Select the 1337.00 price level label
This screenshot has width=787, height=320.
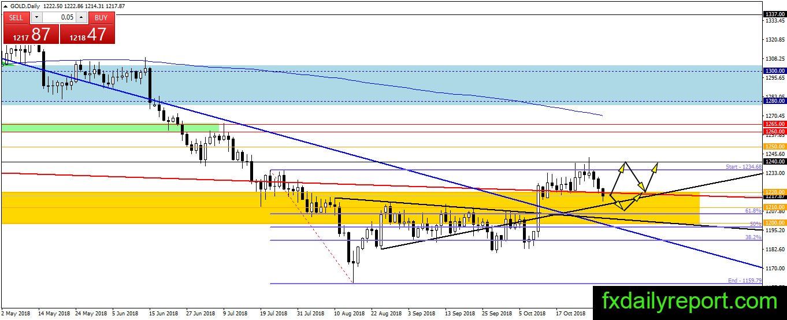click(x=774, y=14)
